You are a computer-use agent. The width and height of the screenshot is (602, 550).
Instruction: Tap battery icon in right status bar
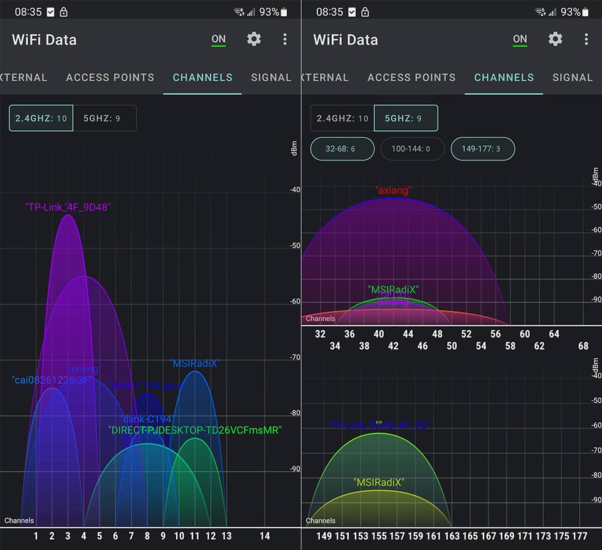[586, 12]
